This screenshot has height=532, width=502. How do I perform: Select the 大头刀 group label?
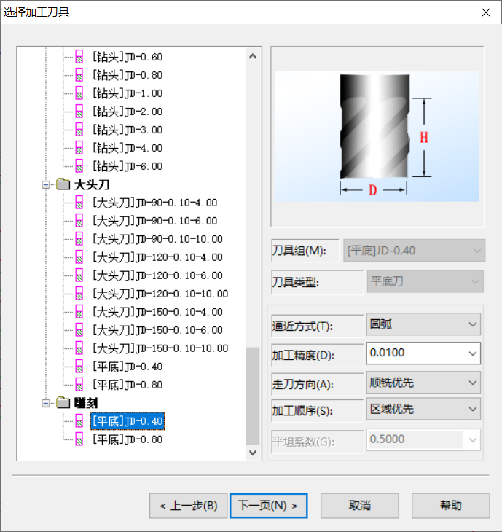pos(92,184)
